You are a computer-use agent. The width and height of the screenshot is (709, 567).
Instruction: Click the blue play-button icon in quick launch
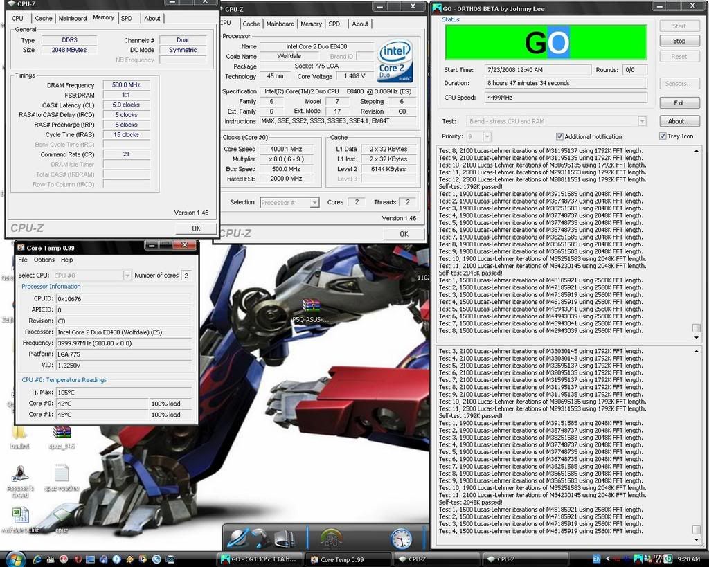point(116,559)
